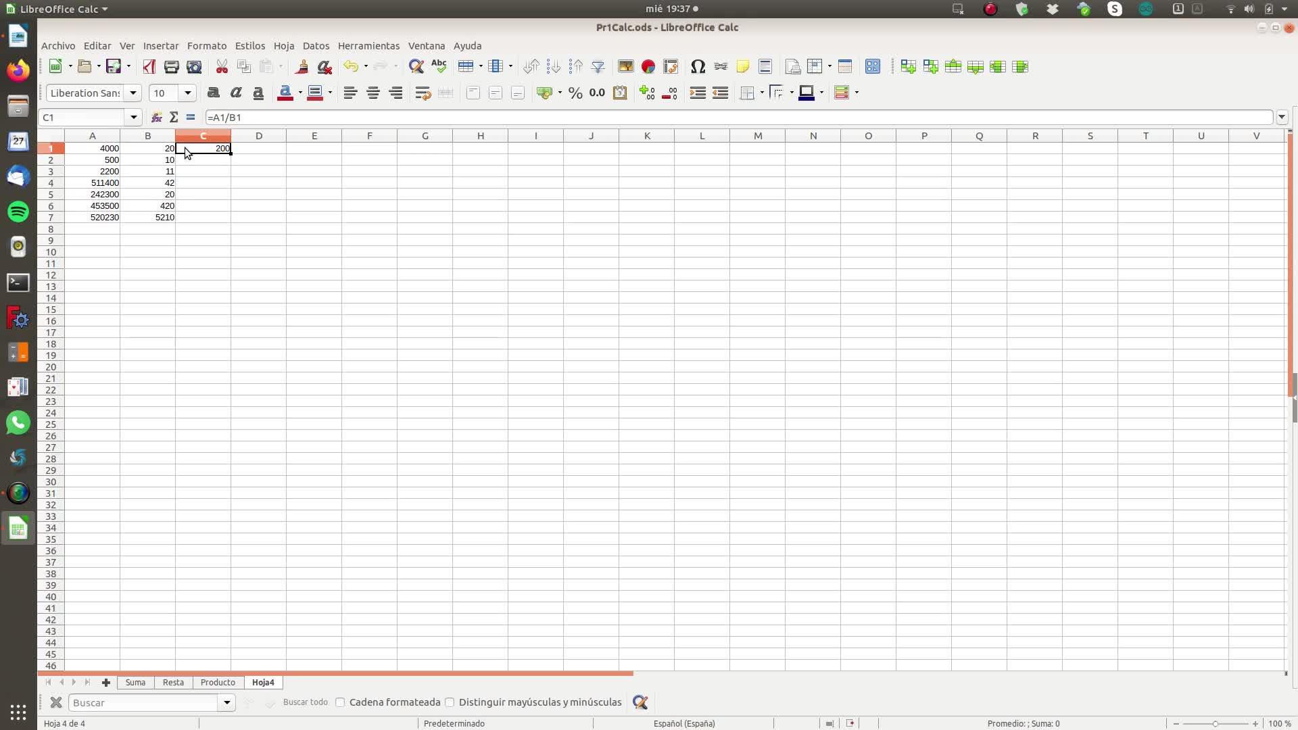Apply percent number format
The width and height of the screenshot is (1298, 730).
point(575,93)
